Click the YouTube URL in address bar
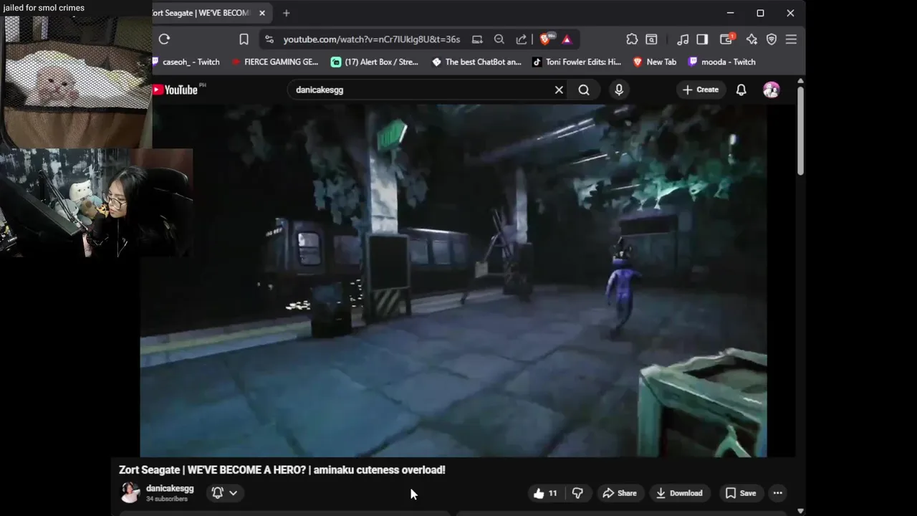This screenshot has width=917, height=516. click(x=371, y=39)
